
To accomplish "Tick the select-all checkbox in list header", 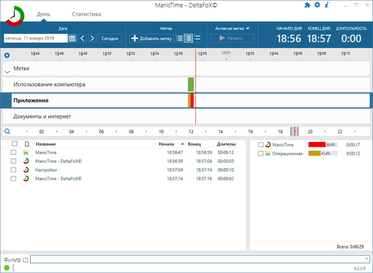I will tap(13, 144).
